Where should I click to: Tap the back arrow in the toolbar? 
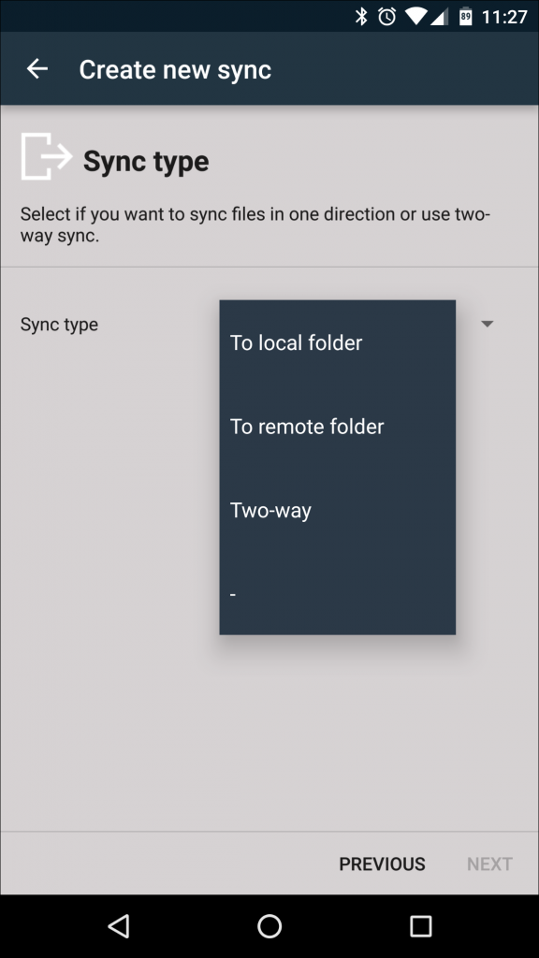pyautogui.click(x=36, y=68)
